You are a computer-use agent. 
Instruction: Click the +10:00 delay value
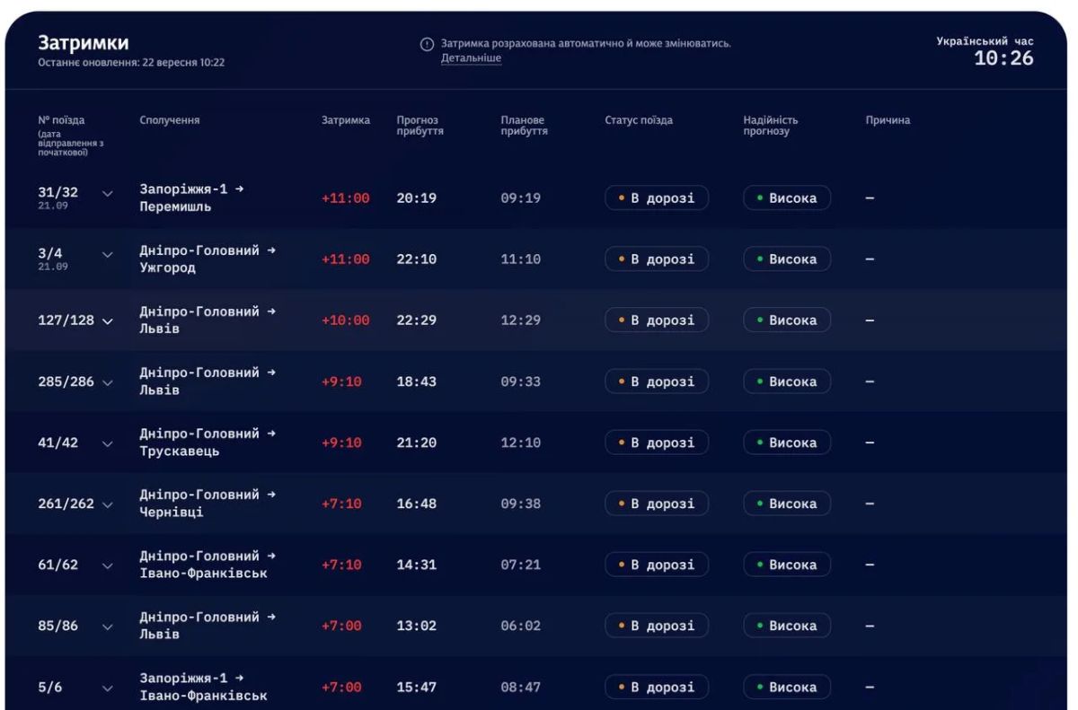click(x=345, y=320)
